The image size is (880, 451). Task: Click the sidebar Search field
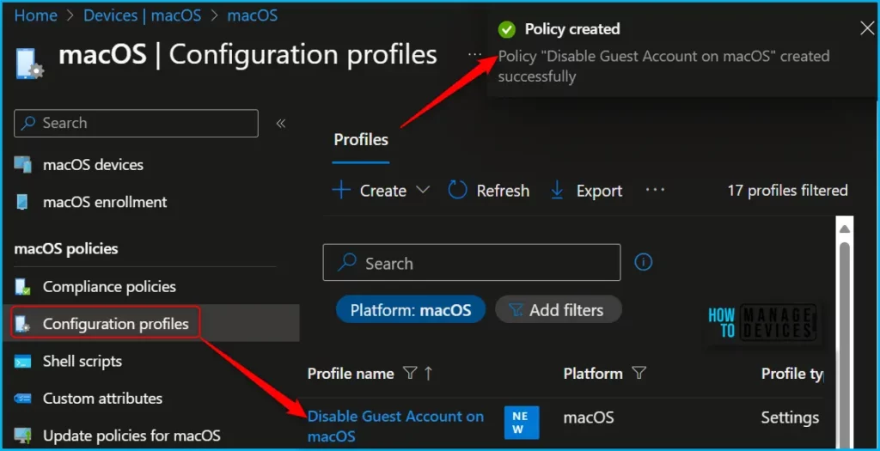point(136,124)
